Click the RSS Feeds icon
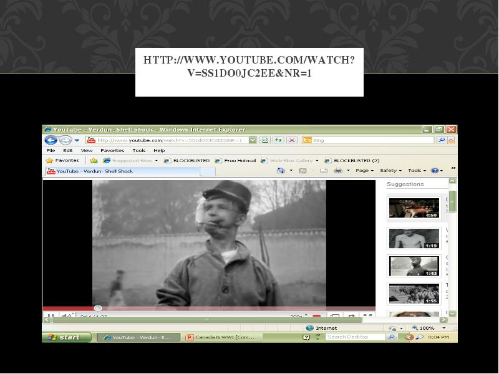This screenshot has height=374, width=499. point(303,171)
